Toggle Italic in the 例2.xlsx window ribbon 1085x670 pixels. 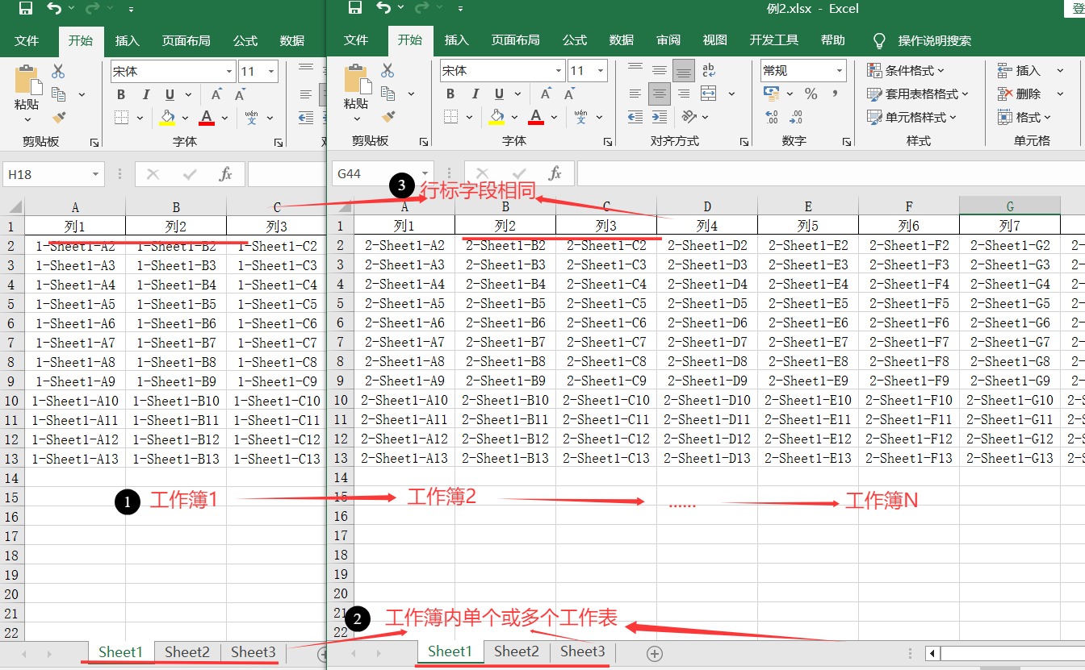coord(475,94)
